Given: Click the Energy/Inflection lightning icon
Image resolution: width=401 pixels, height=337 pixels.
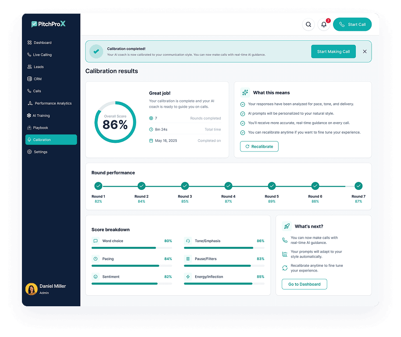Looking at the screenshot, I should click(188, 276).
